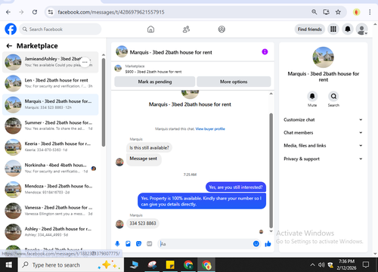Click the purple conversation info icon
The height and width of the screenshot is (272, 378).
tap(265, 51)
